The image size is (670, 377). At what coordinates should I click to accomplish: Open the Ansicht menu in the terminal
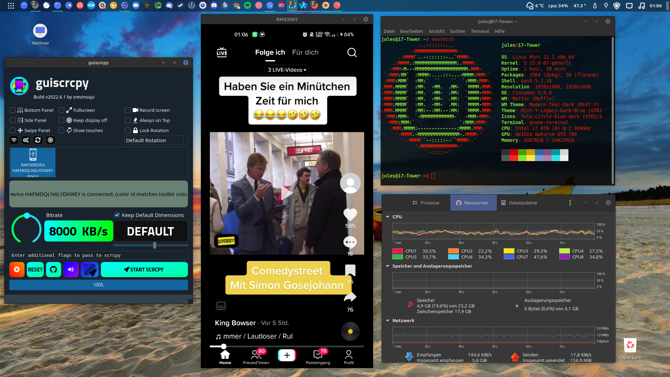436,31
